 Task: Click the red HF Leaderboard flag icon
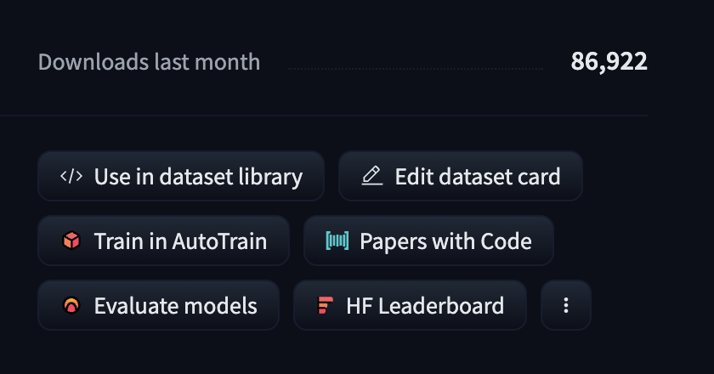click(x=326, y=305)
